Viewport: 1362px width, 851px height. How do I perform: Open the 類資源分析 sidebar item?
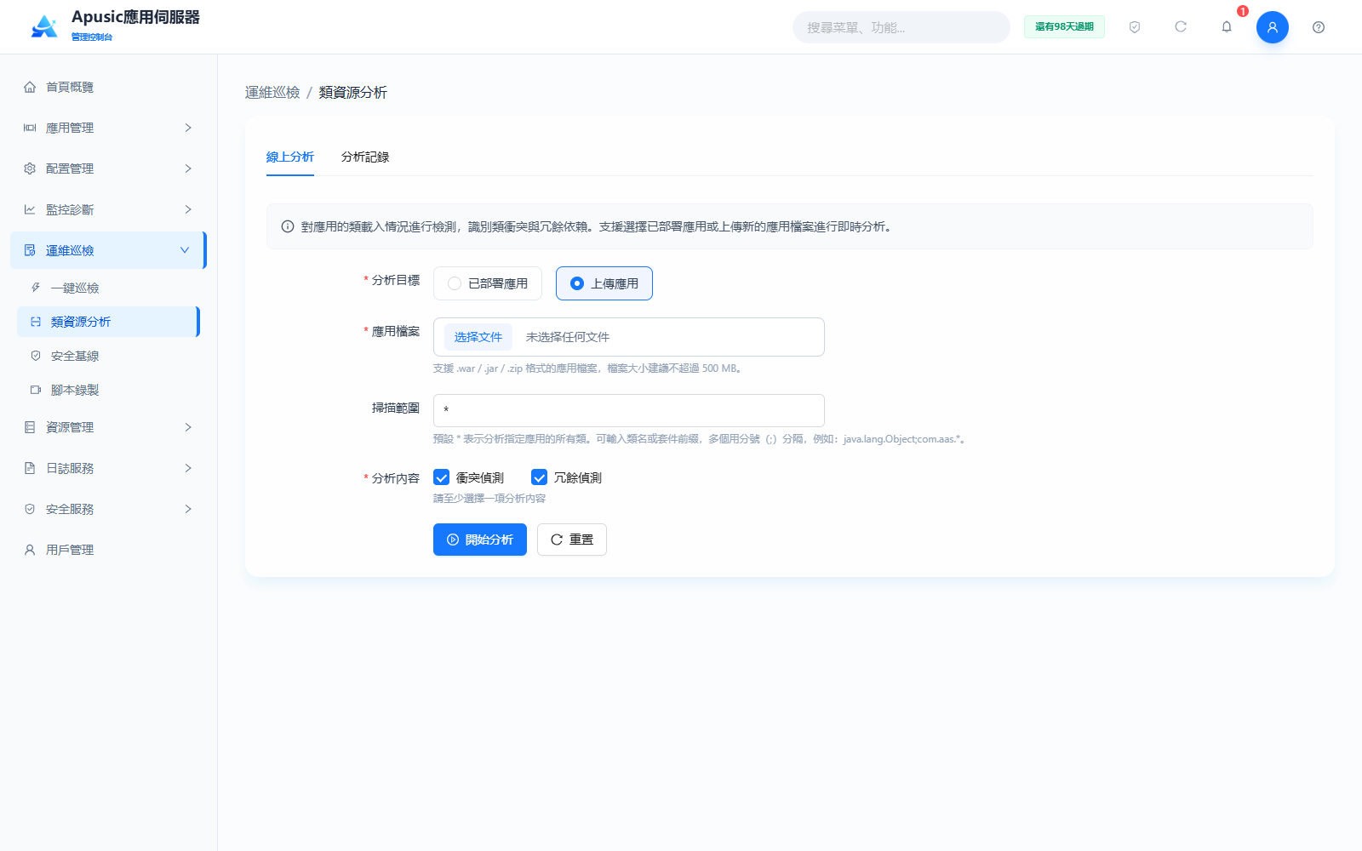click(x=108, y=322)
